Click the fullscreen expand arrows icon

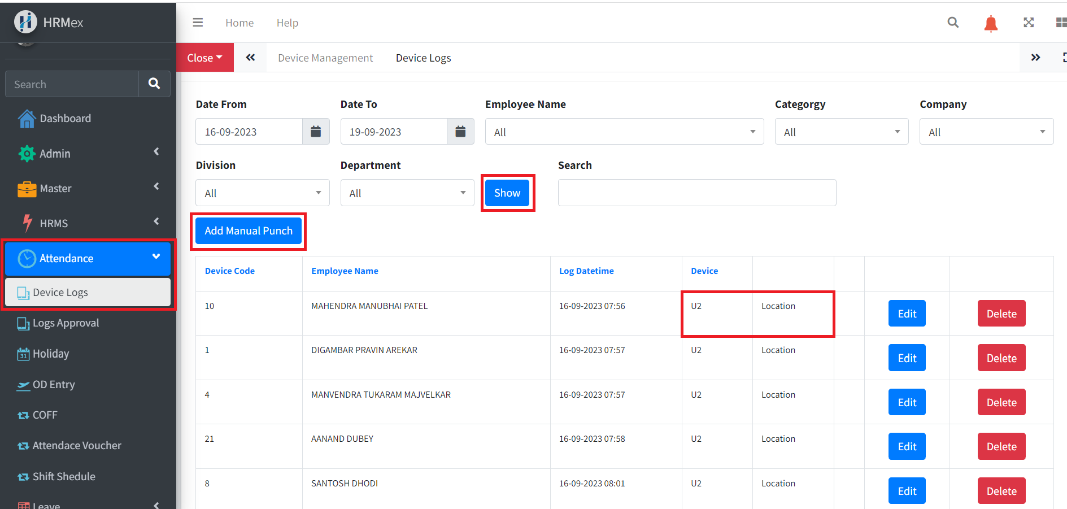point(1029,23)
